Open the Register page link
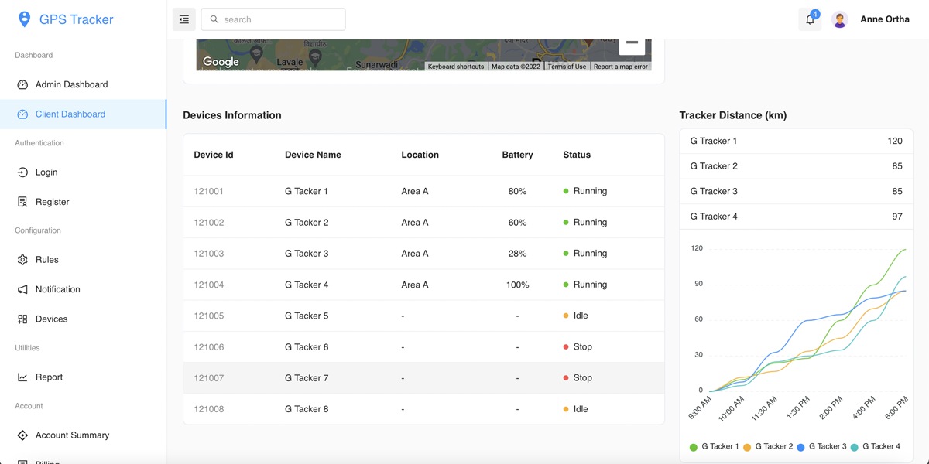 click(83, 201)
